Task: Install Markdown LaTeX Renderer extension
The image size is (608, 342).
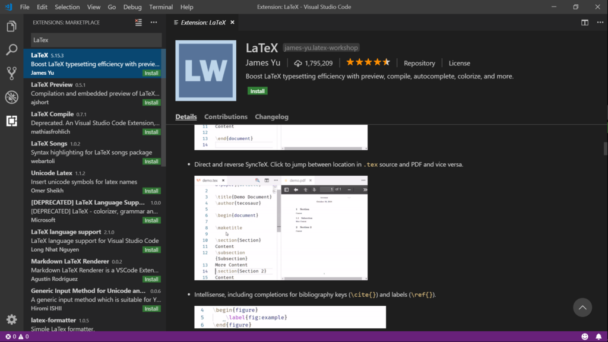Action: click(x=151, y=279)
